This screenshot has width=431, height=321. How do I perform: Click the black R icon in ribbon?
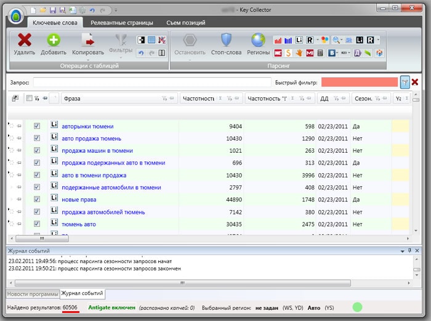(x=370, y=40)
